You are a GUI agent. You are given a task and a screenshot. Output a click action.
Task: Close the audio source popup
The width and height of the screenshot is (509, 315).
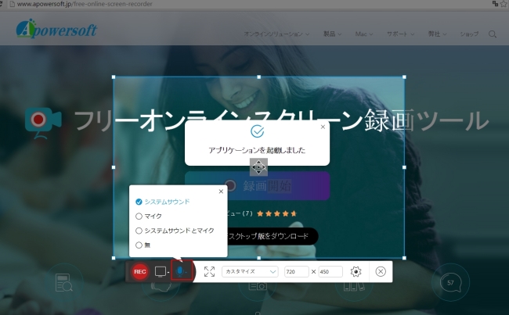(221, 192)
